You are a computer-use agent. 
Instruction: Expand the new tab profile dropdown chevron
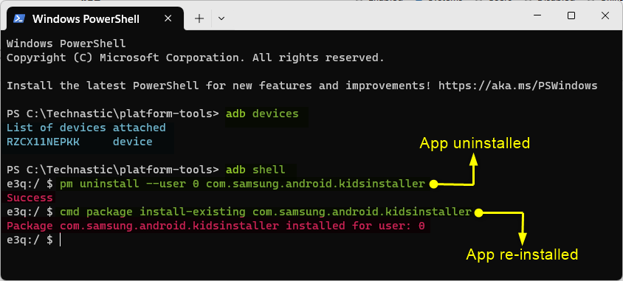click(x=221, y=18)
